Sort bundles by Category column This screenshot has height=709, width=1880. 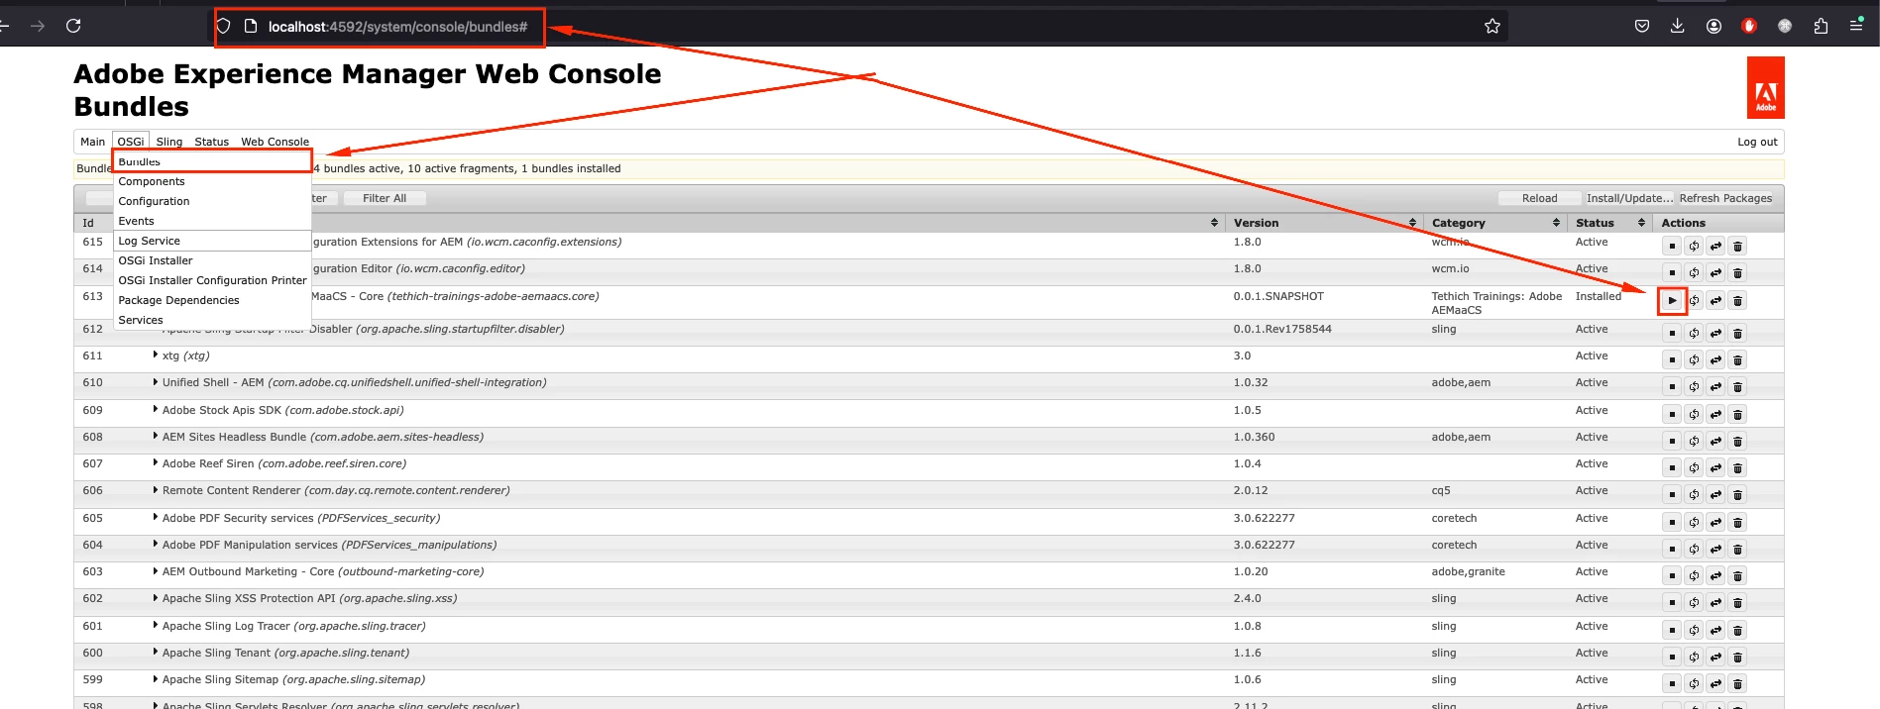pos(1495,223)
